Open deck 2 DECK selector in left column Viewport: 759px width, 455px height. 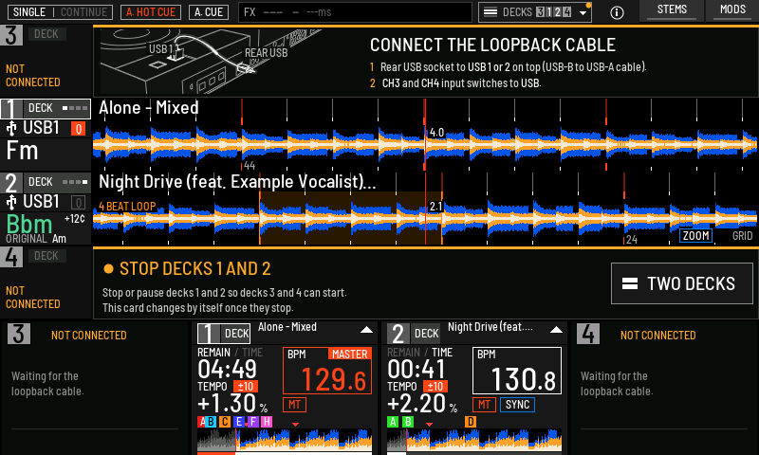(57, 182)
